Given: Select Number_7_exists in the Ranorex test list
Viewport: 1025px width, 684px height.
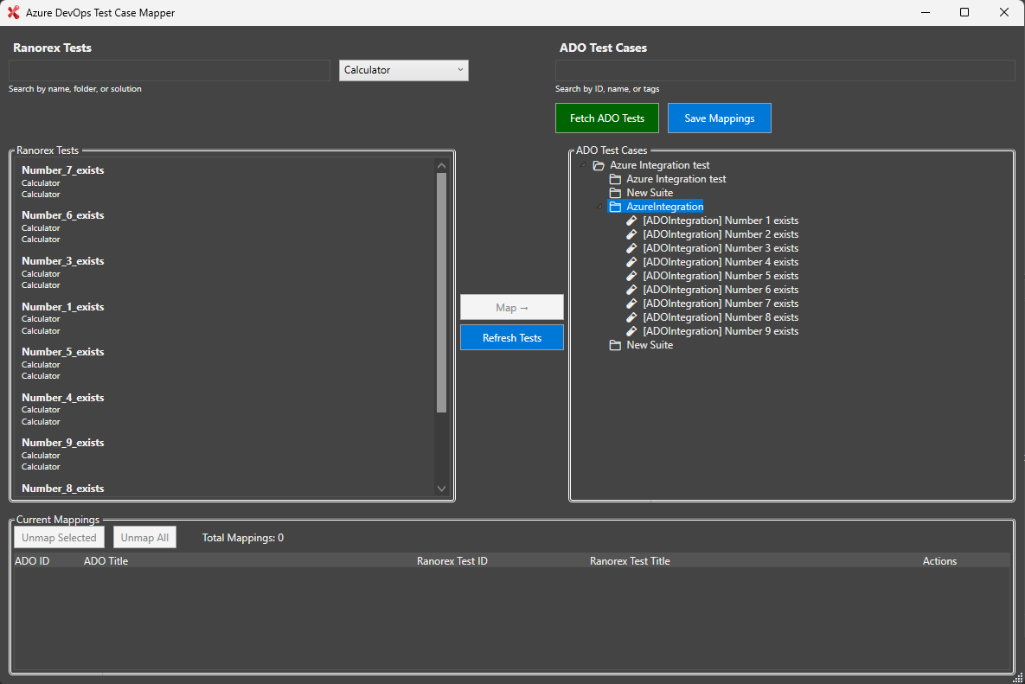Looking at the screenshot, I should (x=63, y=170).
